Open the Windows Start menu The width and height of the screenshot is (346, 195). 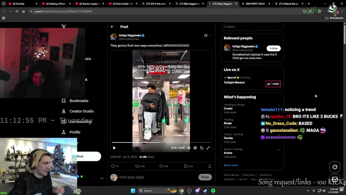[133, 191]
